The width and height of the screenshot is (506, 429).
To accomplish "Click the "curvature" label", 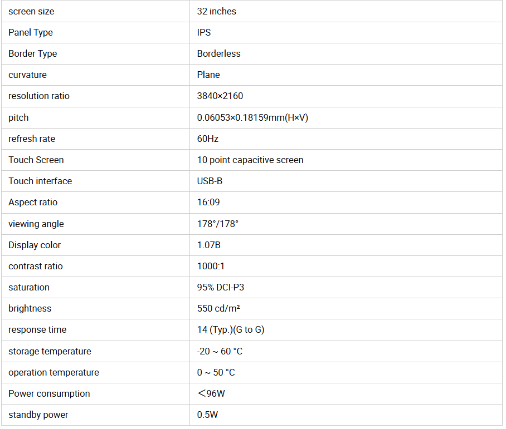I will point(27,75).
